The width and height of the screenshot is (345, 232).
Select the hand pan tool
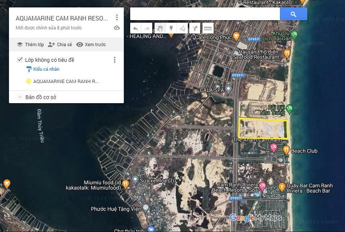(160, 29)
